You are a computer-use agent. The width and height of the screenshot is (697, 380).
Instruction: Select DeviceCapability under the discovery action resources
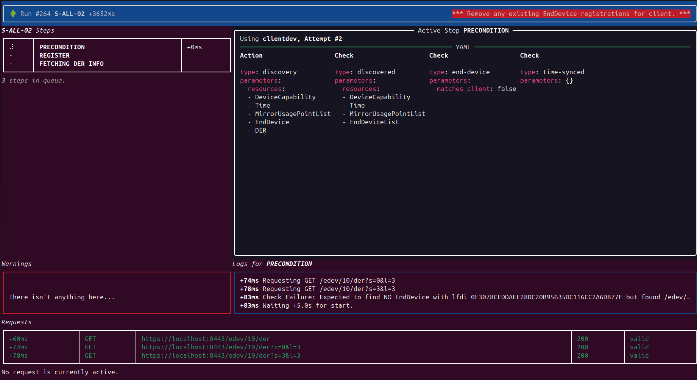[285, 97]
